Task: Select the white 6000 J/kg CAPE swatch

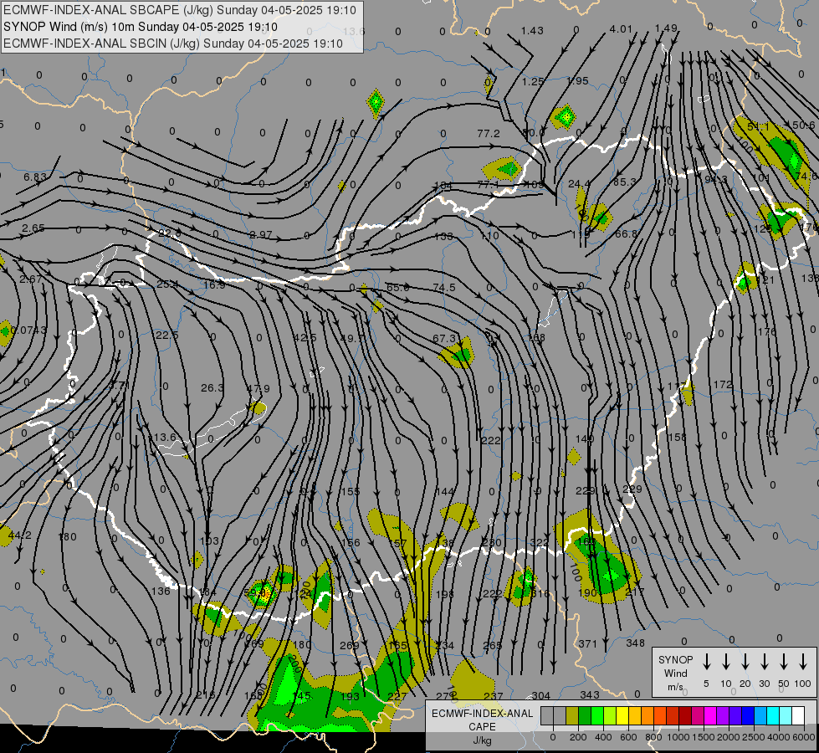Action: 798,716
